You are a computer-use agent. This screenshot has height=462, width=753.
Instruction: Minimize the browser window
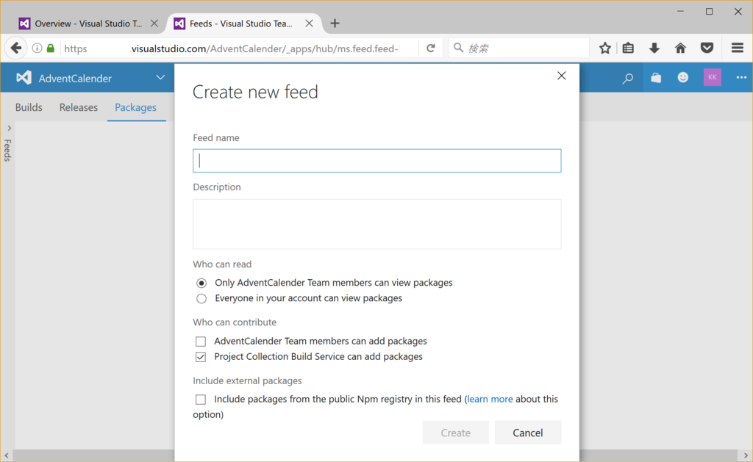(x=680, y=12)
